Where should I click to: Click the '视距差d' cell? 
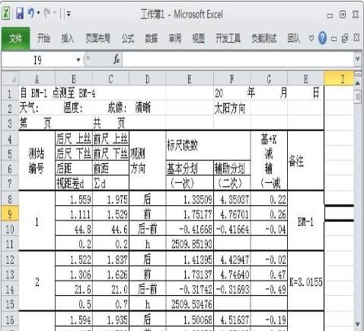coord(74,183)
